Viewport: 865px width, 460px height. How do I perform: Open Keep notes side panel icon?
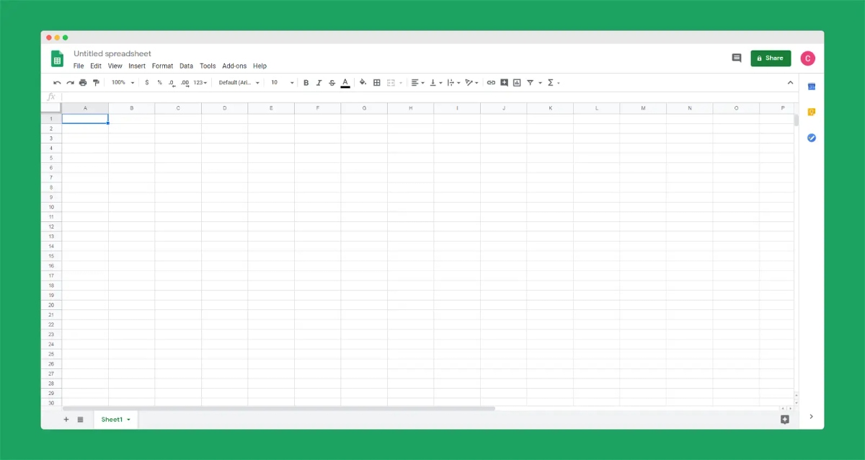[811, 112]
